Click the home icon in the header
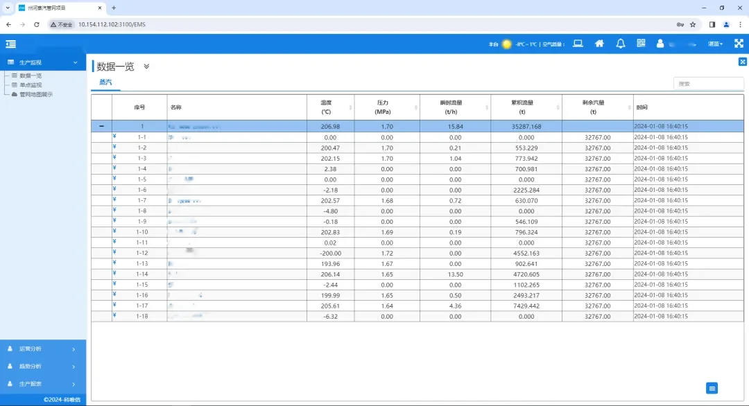749x406 pixels. tap(599, 44)
